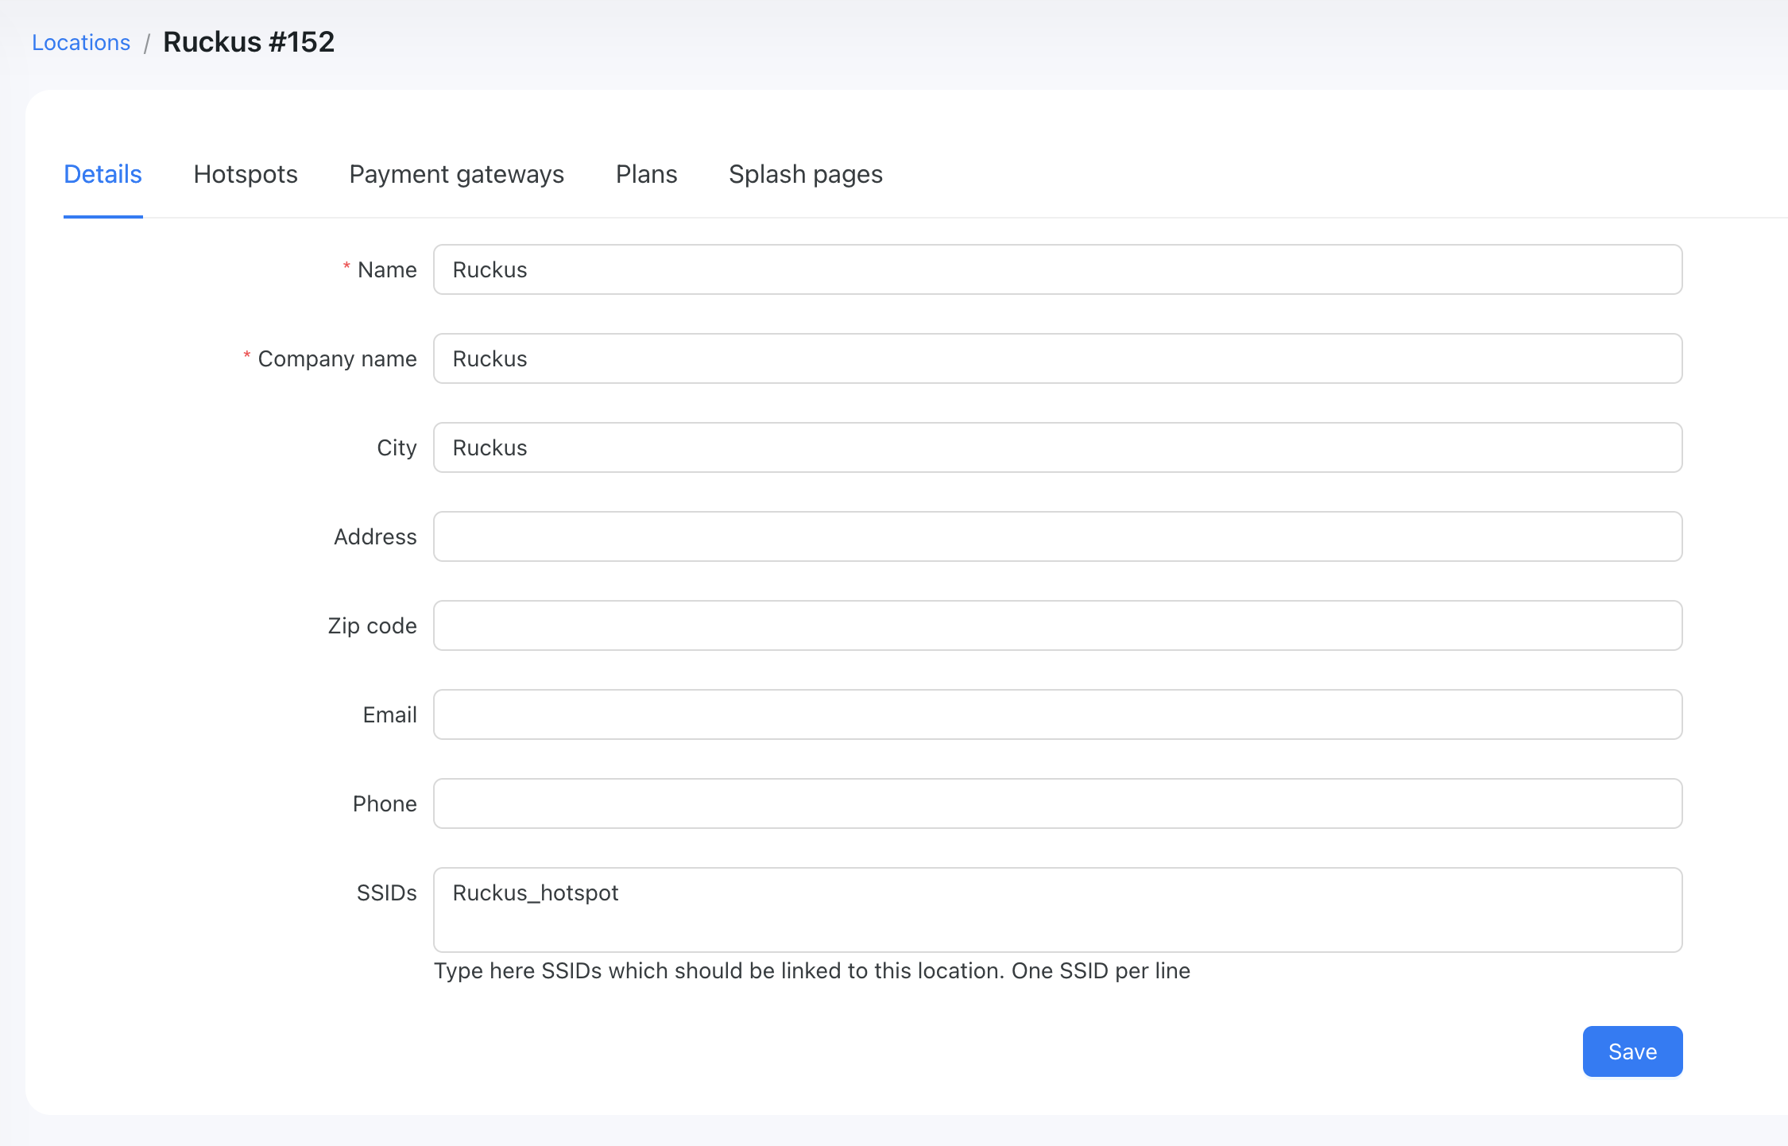The width and height of the screenshot is (1788, 1146).
Task: Click the SSIDs label
Action: coord(386,892)
